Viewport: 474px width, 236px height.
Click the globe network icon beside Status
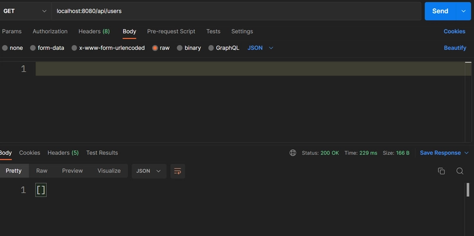(293, 153)
